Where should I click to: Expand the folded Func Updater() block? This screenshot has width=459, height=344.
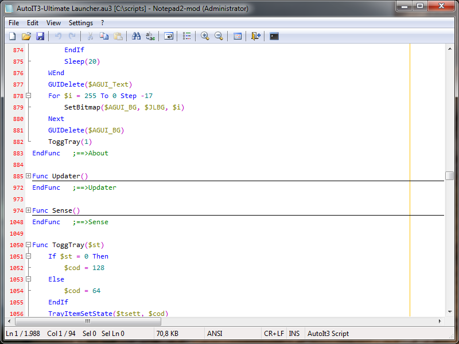point(28,176)
